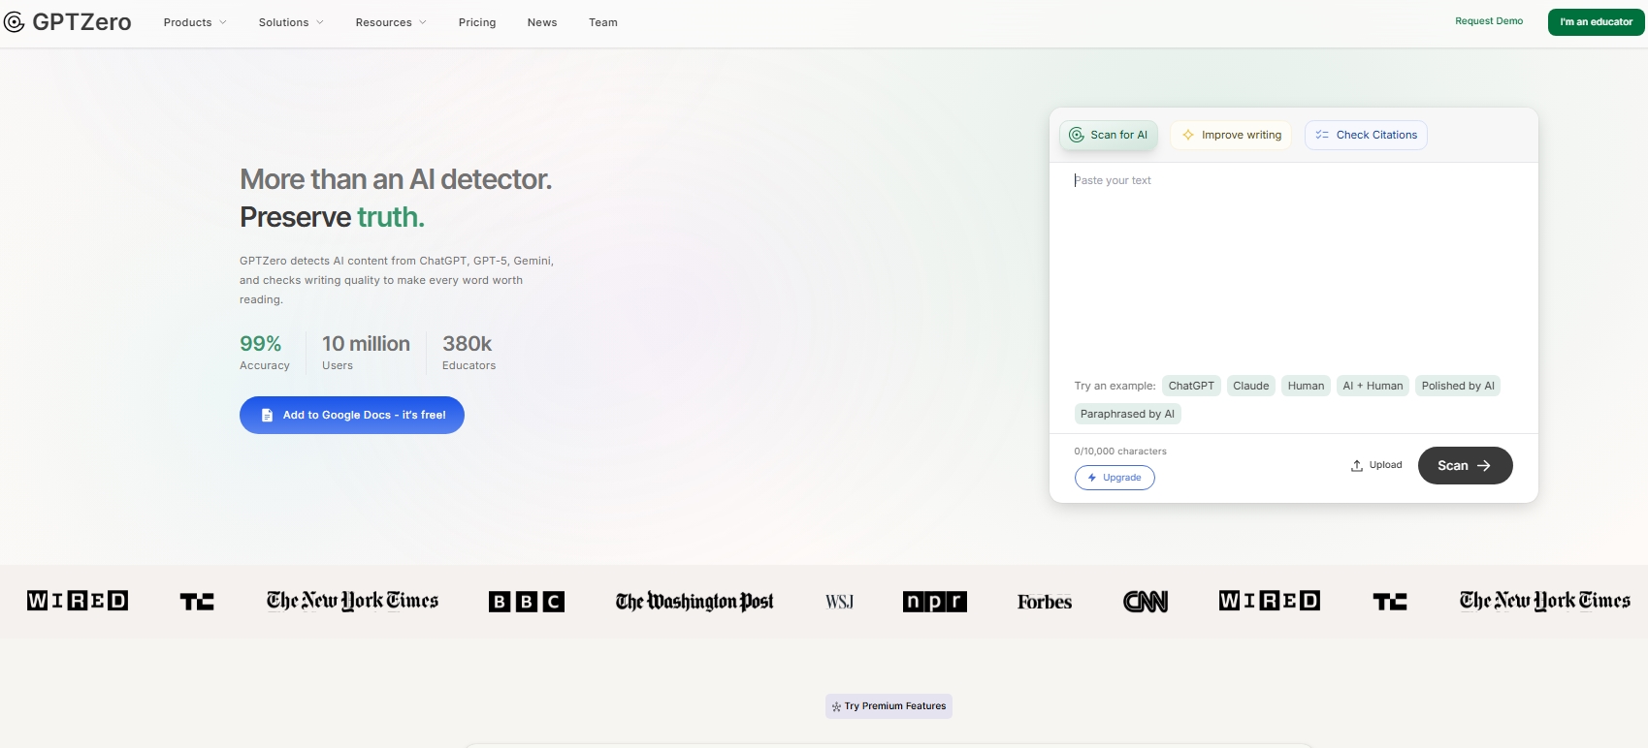Go to the Team page
Screen dimensions: 1648x748
click(x=603, y=22)
